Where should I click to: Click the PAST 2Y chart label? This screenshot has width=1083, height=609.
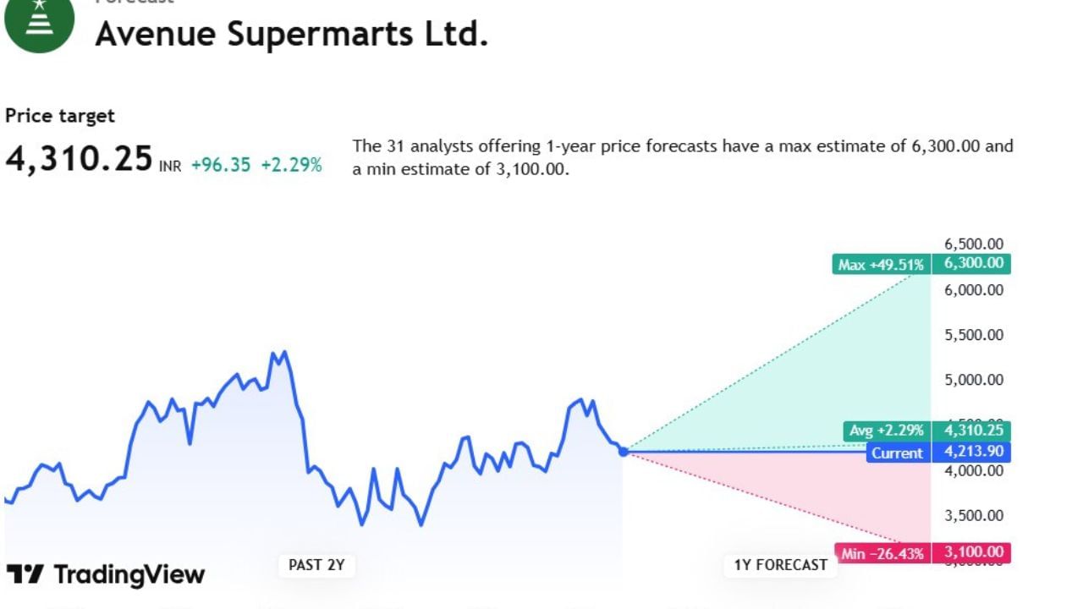click(x=316, y=565)
